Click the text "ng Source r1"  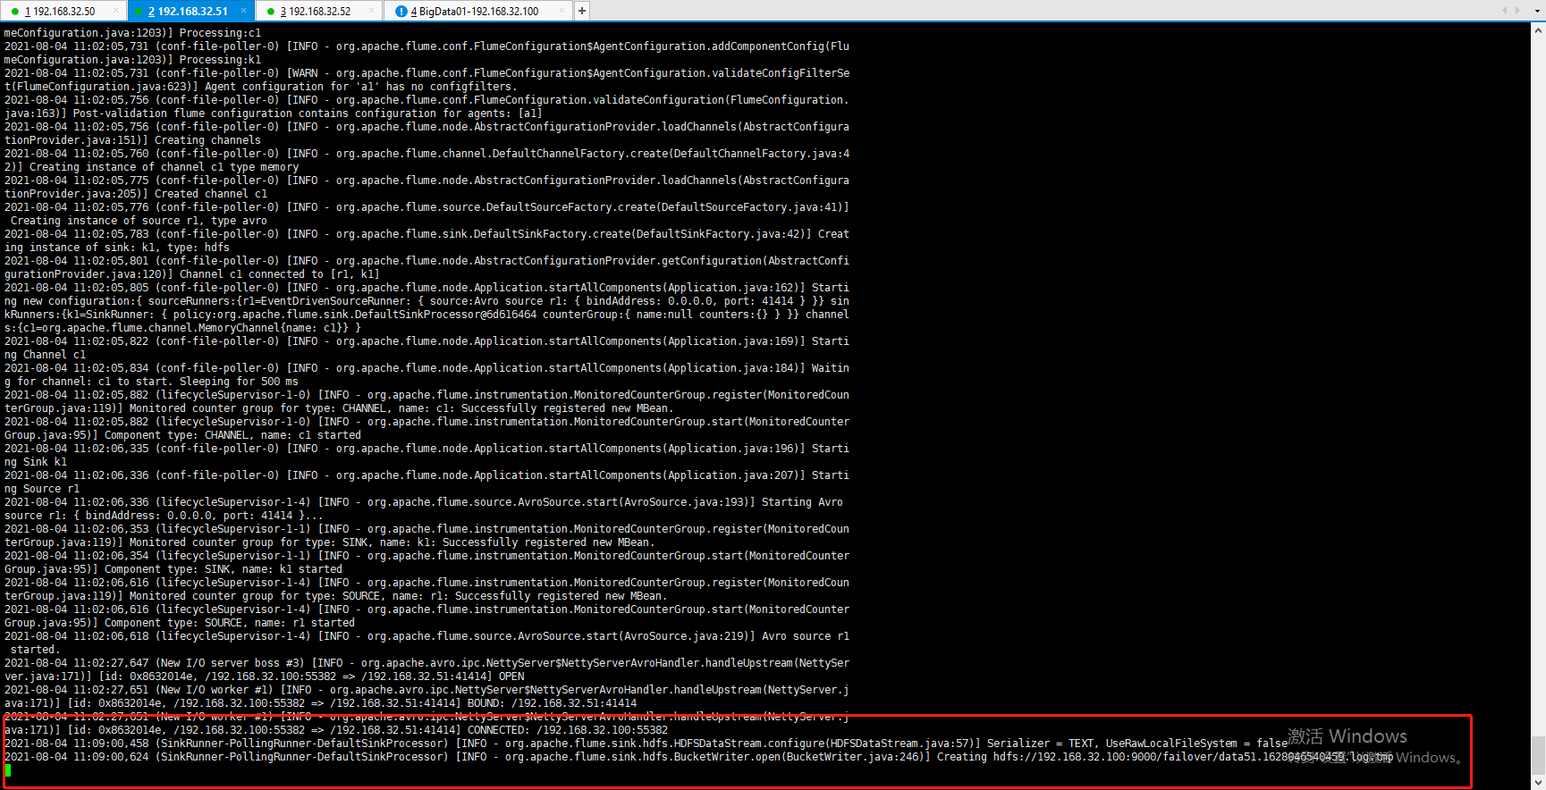coord(42,489)
